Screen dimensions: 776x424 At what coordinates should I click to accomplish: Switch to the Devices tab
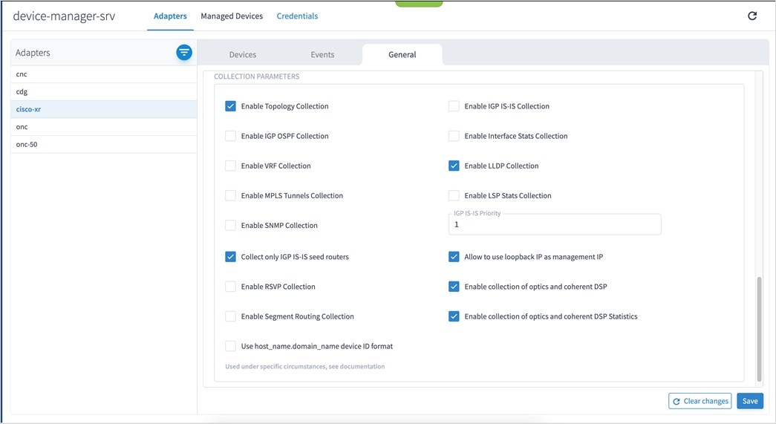click(x=243, y=55)
